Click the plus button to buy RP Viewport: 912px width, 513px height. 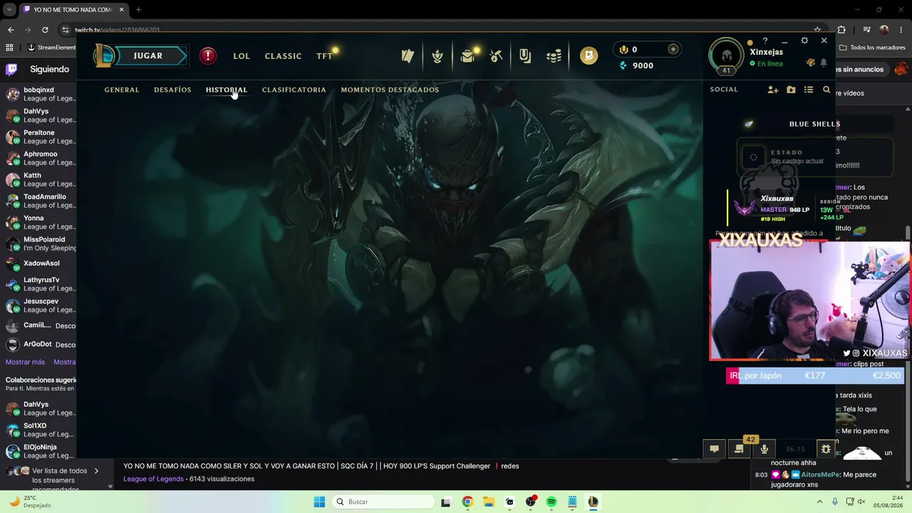click(x=673, y=49)
